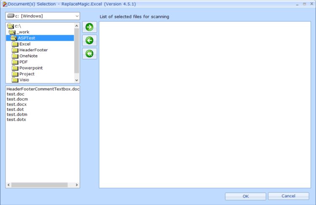Screen dimensions: 316x205
Task: Click the _work open folder icon
Action: click(12, 32)
